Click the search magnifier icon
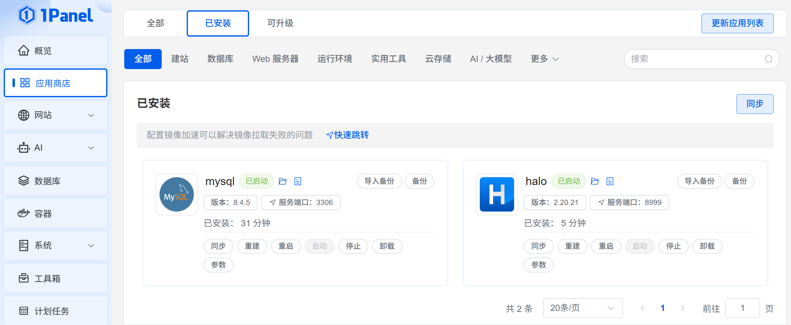Viewport: 791px width, 325px height. (x=769, y=59)
